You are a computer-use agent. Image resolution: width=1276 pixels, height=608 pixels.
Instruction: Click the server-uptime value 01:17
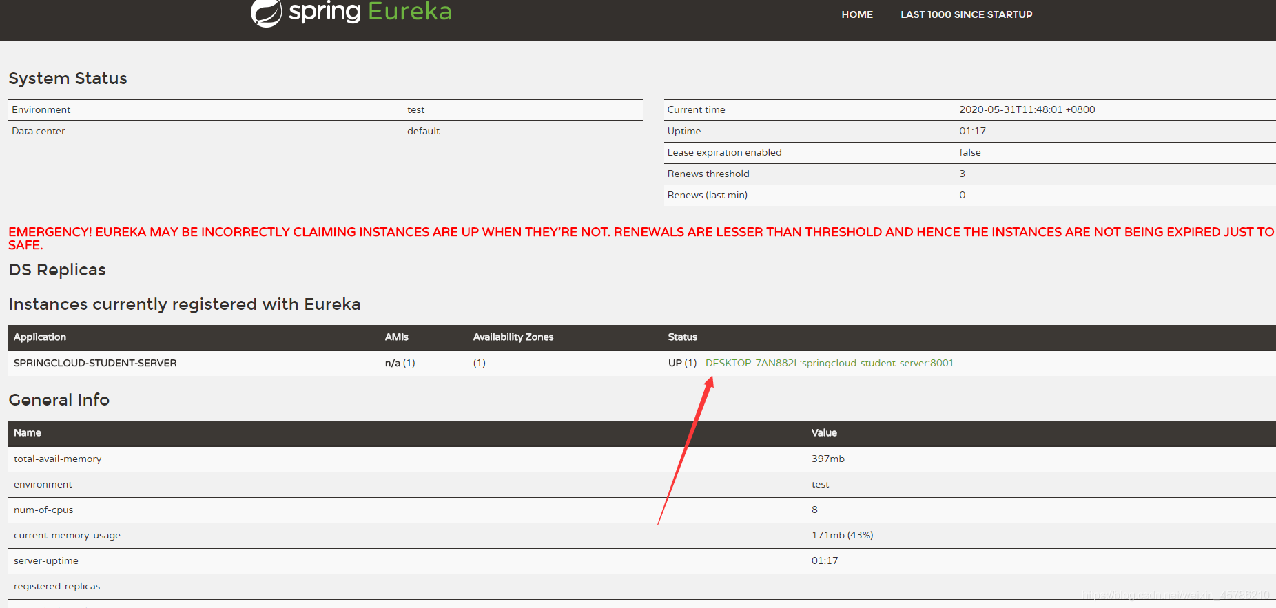tap(825, 560)
